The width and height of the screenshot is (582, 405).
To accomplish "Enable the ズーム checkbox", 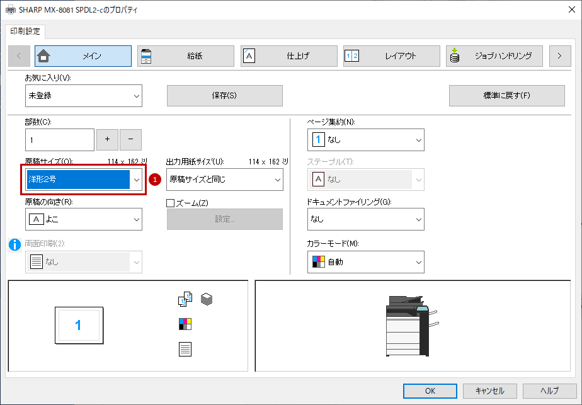I will pos(170,203).
